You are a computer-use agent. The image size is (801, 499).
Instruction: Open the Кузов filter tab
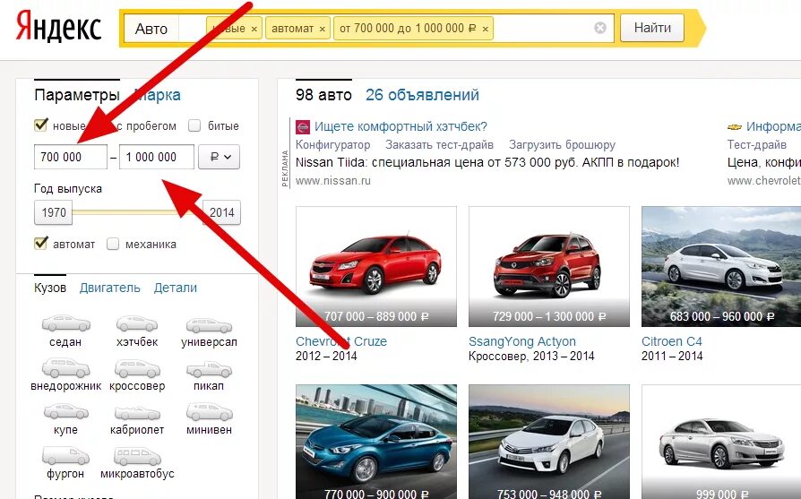tap(50, 288)
